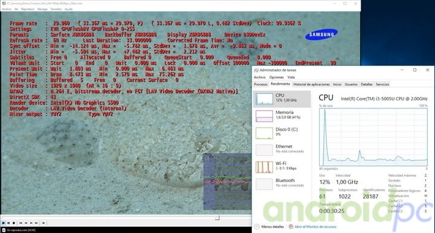Click the 'En reproducción [H/W]' status text
435x233 pixels.
click(x=21, y=230)
